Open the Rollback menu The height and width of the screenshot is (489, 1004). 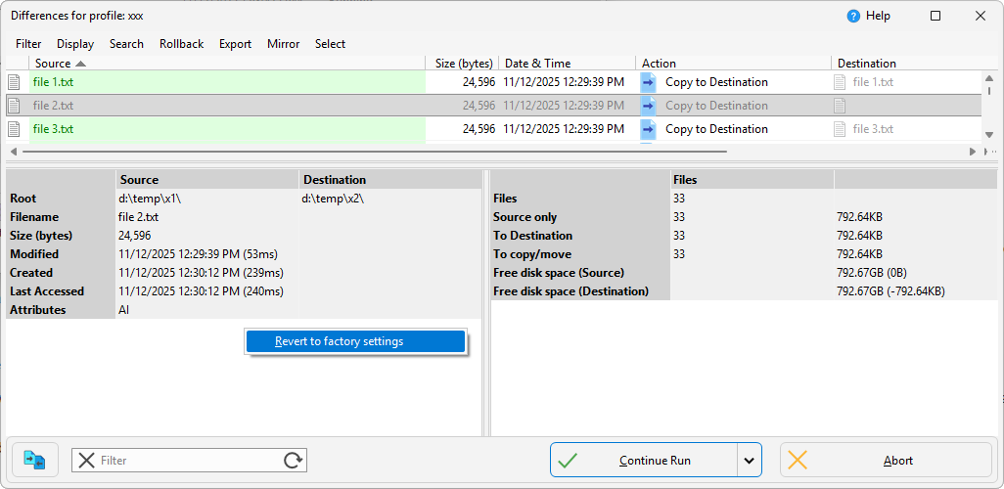[181, 44]
